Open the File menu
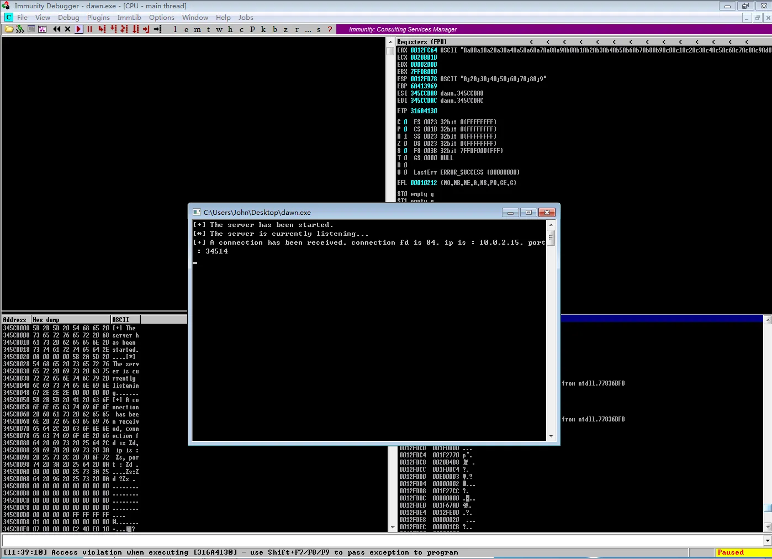Image resolution: width=772 pixels, height=559 pixels. pyautogui.click(x=22, y=18)
